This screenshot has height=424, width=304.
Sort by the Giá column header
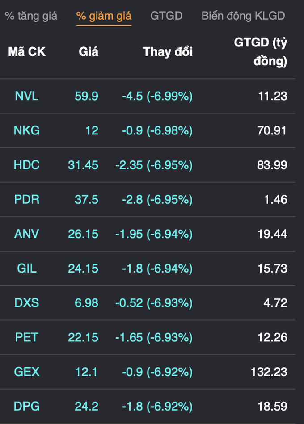point(89,52)
